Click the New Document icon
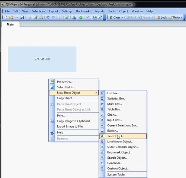This screenshot has width=186, height=178. pyautogui.click(x=6, y=17)
